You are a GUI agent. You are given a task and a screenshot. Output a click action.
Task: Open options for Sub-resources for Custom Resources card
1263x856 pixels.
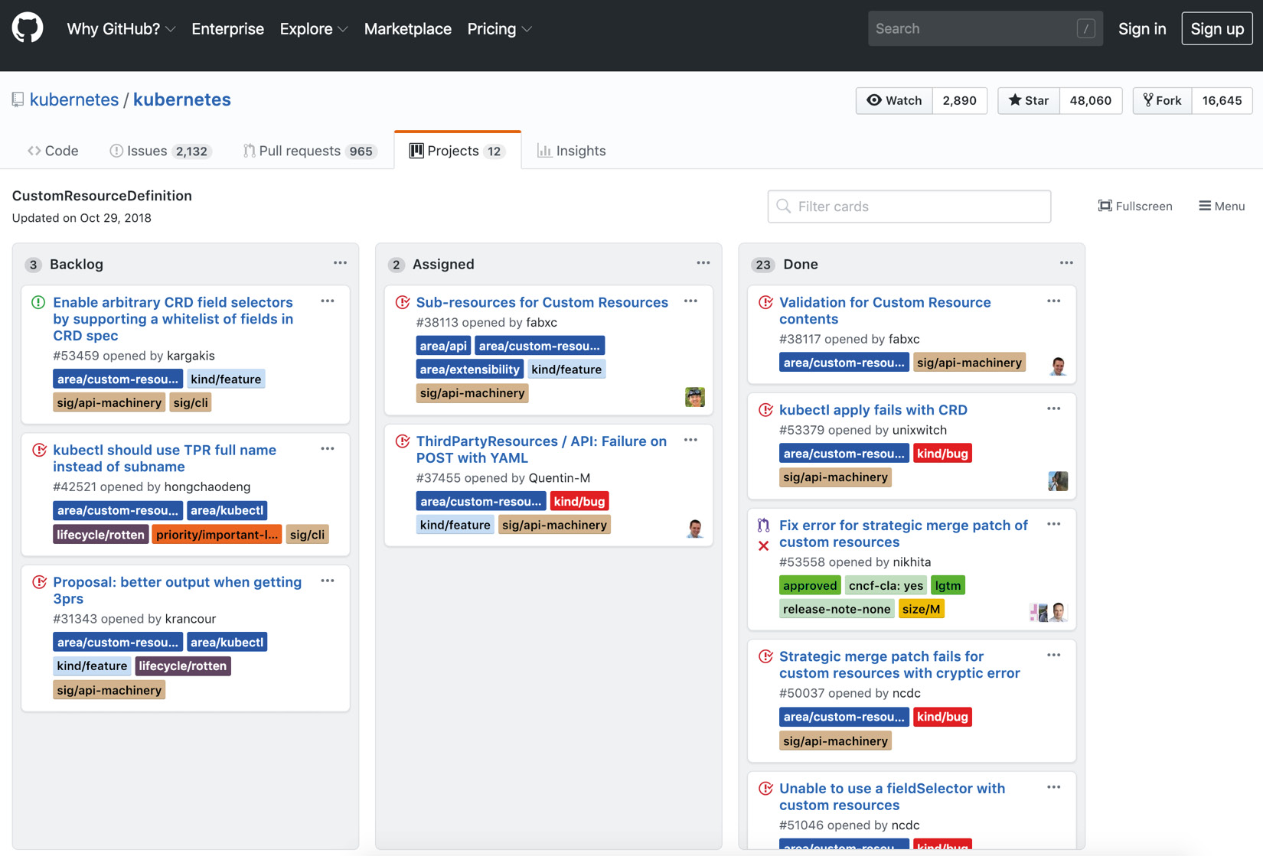(690, 301)
